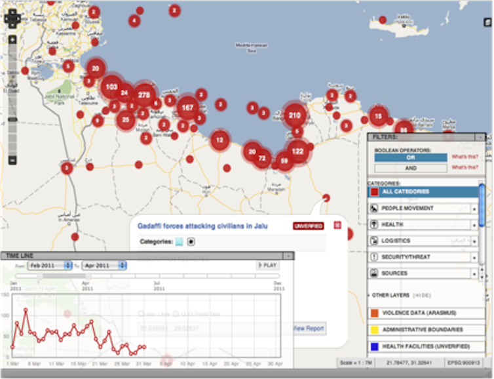The width and height of the screenshot is (494, 379).
Task: Click the PEOPLE MOVEMENT category icon
Action: pos(373,208)
